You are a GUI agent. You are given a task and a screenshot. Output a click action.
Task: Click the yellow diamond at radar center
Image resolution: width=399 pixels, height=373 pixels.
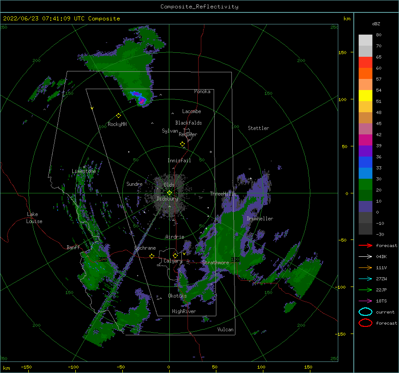pos(169,193)
